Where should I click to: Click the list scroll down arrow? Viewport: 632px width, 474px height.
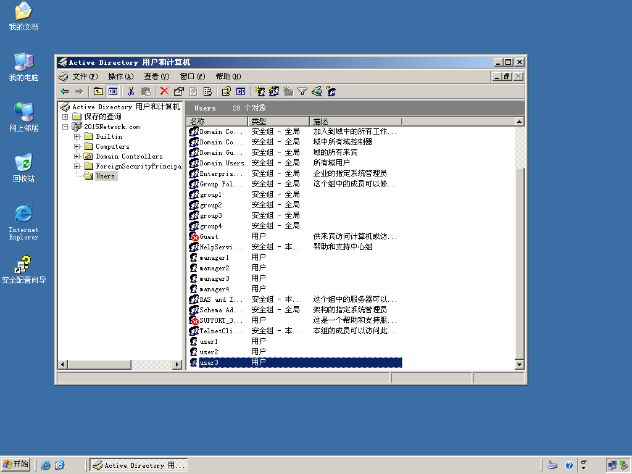pos(519,364)
